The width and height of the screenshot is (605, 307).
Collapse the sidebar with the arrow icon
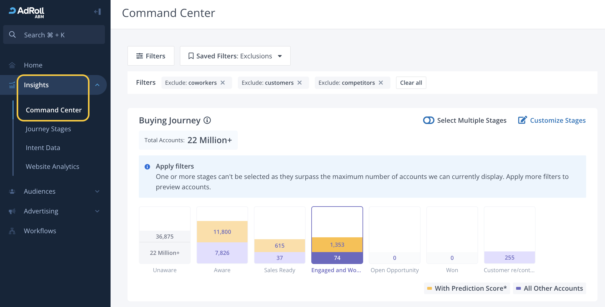[x=97, y=12]
